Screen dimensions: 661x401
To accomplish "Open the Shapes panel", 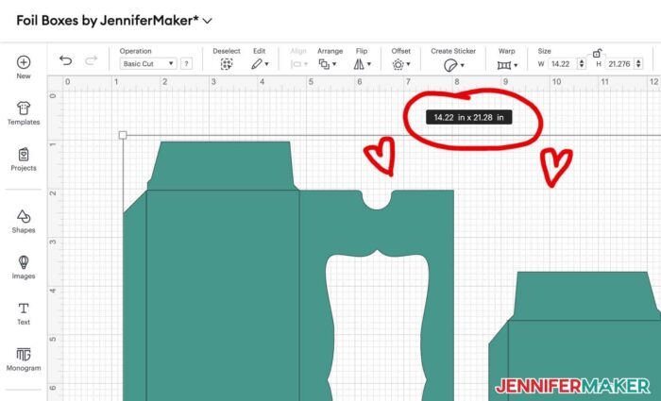I will pos(24,221).
